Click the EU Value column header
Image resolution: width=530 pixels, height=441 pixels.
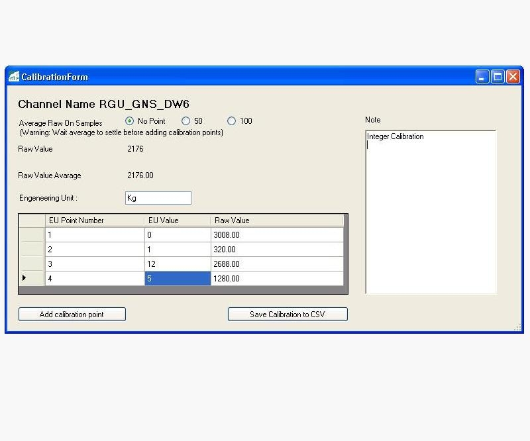(177, 220)
